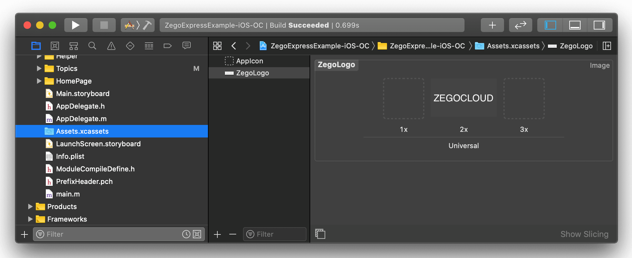
Task: Click the 2x ZEGOCLOUD image slot
Action: click(463, 98)
